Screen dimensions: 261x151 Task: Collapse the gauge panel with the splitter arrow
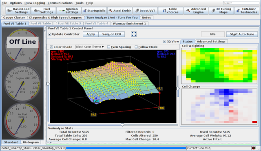[45, 28]
